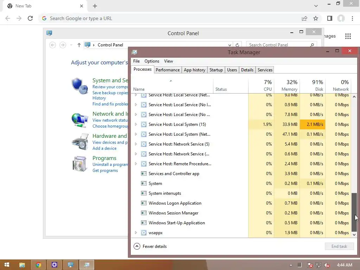Screen dimensions: 360x270
Task: Sort processes by CPU column header
Action: [x=261, y=85]
